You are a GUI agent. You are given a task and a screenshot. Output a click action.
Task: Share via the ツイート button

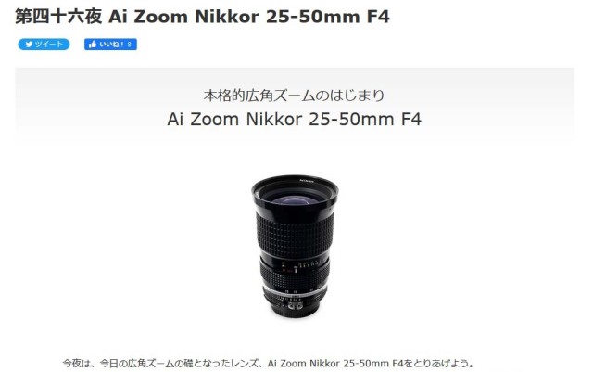coord(44,45)
